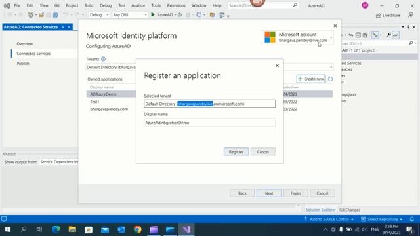Viewport: 420px width, 236px height.
Task: Open Windows taskbar search
Action: tap(24, 229)
